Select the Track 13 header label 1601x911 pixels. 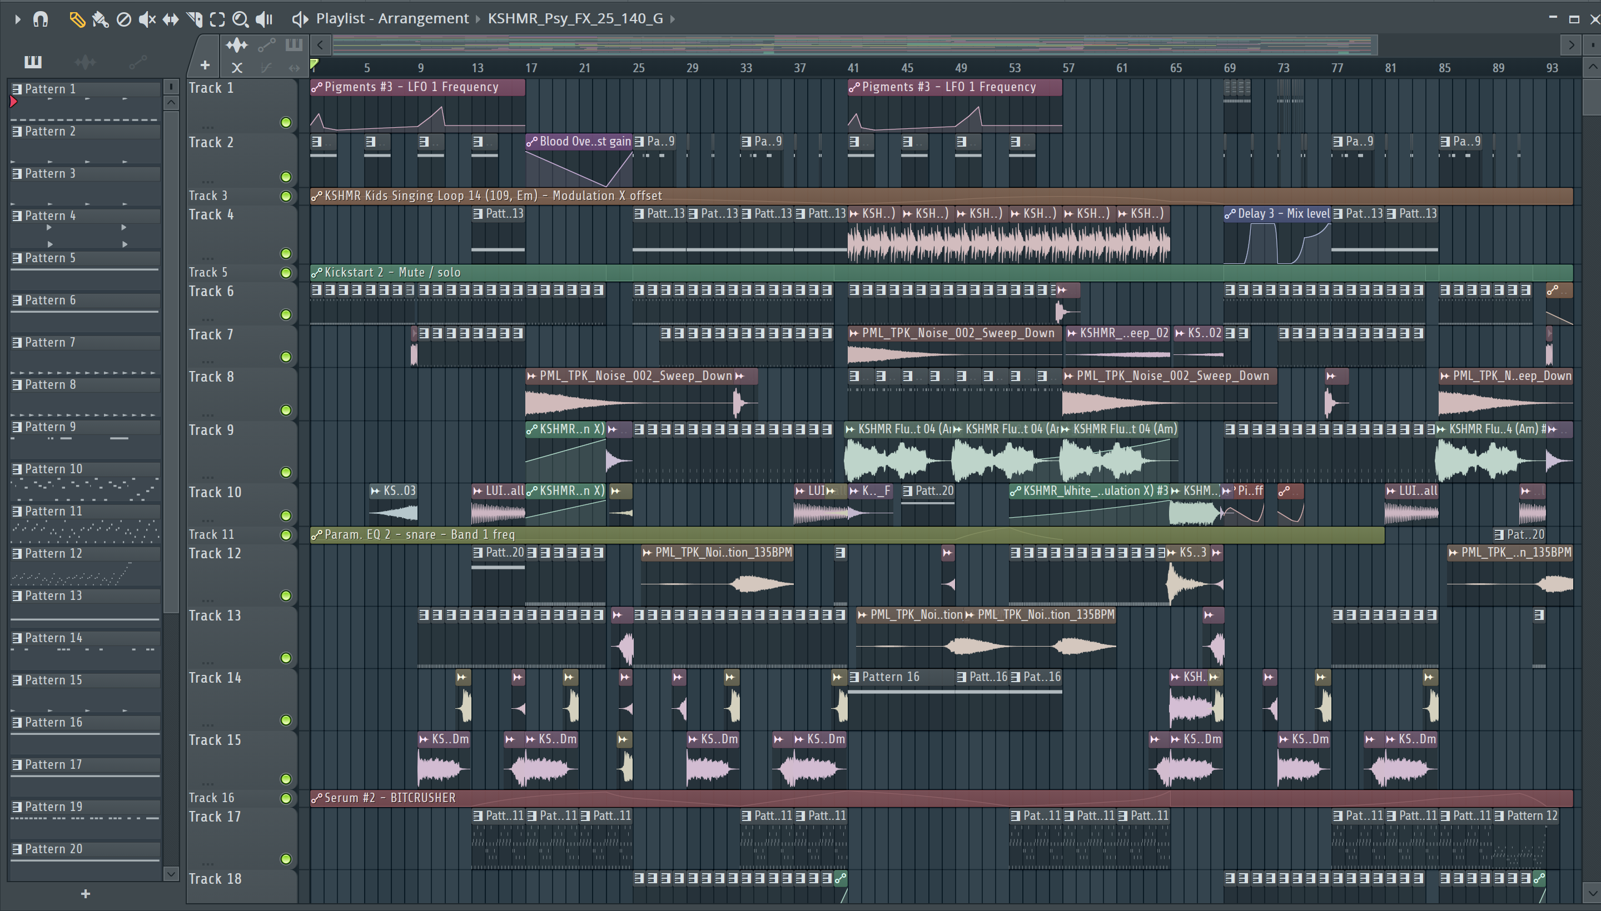215,615
